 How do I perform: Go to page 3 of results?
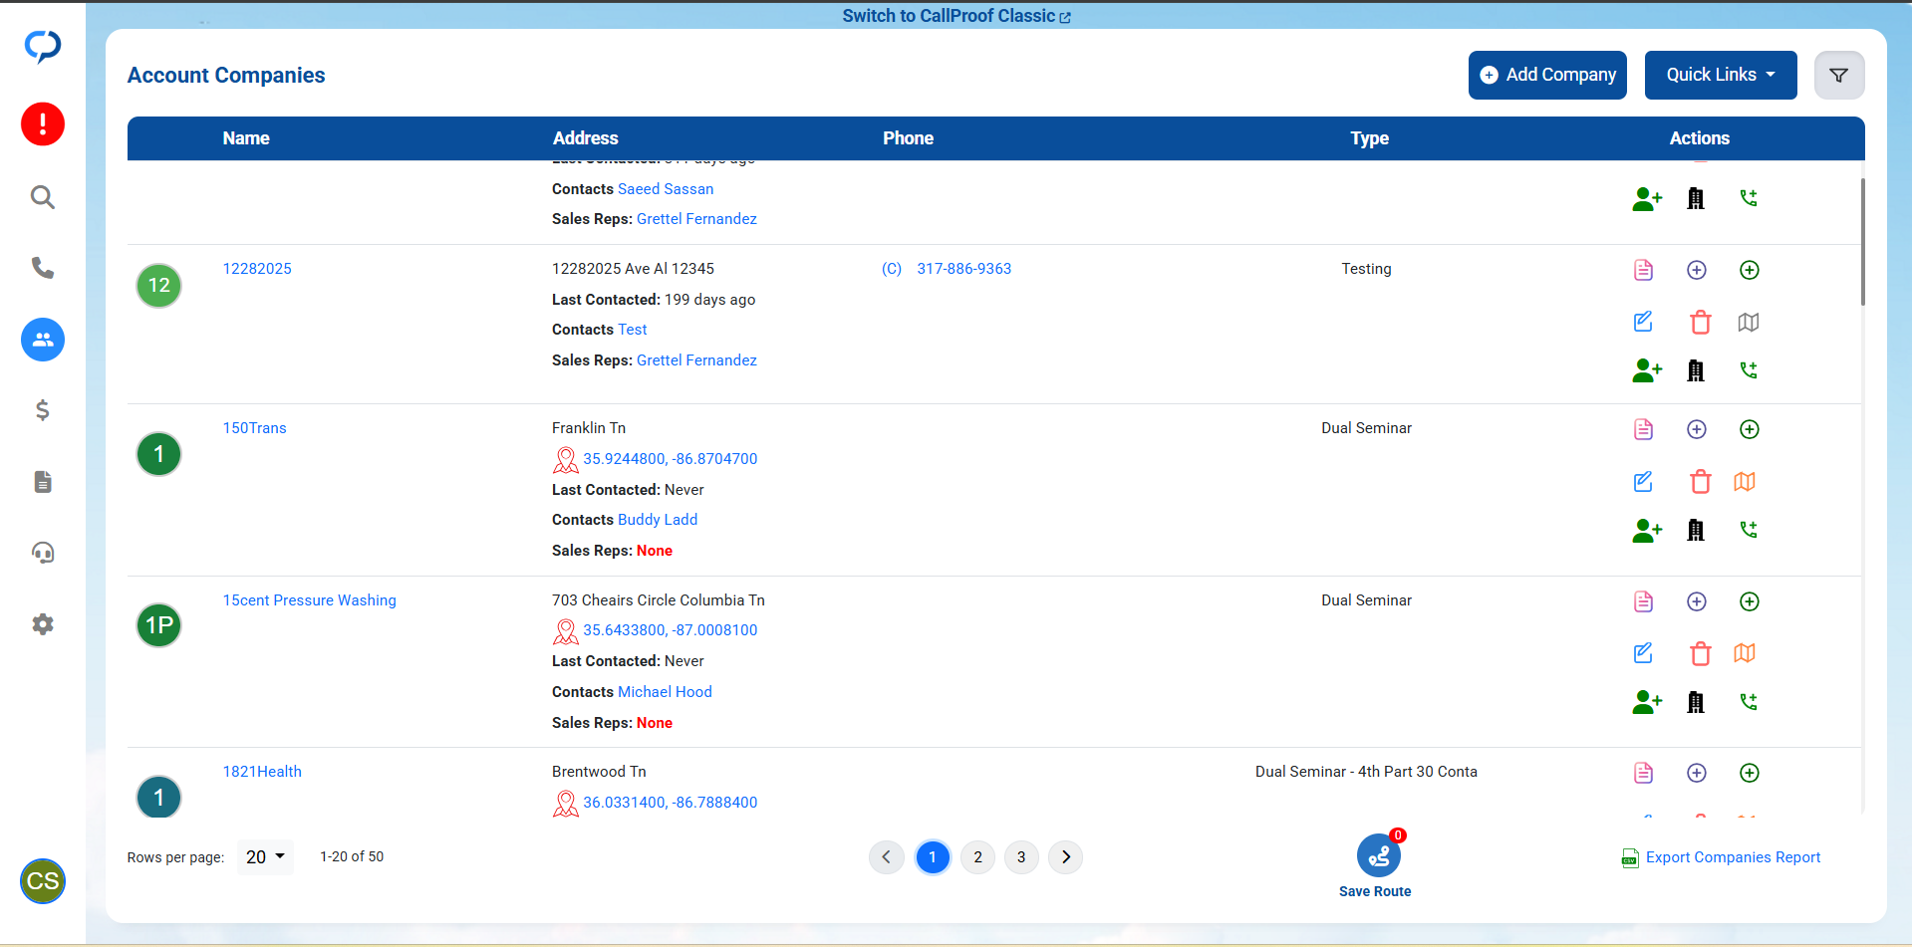tap(1021, 857)
